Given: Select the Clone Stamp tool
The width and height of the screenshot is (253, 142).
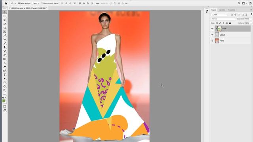Looking at the screenshot, I should tap(5, 47).
